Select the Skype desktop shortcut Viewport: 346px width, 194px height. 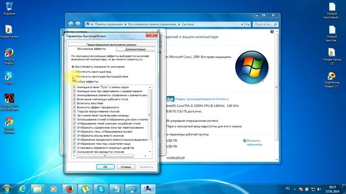9,78
